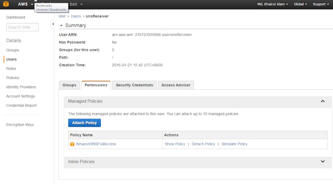333x184 pixels.
Task: Click Show Policy for AmazonSNSFullAccess
Action: pos(175,144)
